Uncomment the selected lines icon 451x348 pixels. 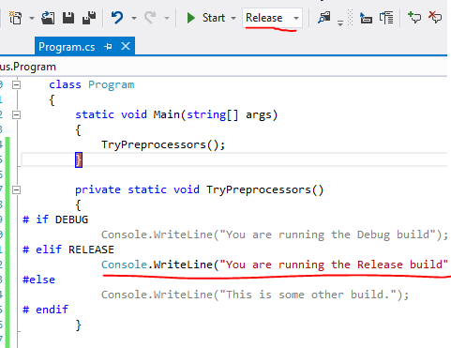coord(435,17)
